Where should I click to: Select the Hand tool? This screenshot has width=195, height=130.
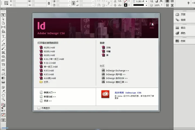pos(3,95)
